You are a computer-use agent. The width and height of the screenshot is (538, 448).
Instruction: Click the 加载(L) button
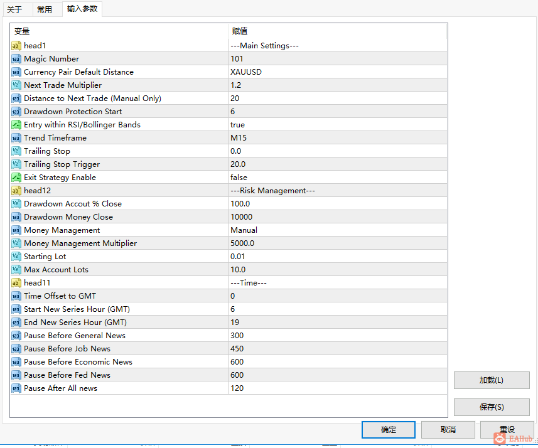click(x=492, y=380)
